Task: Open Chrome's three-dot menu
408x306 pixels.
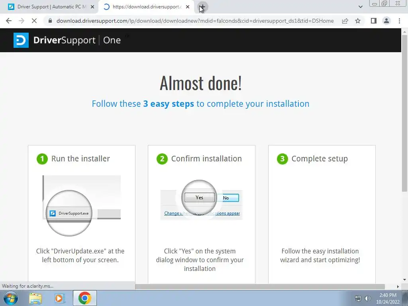Action: [x=399, y=21]
